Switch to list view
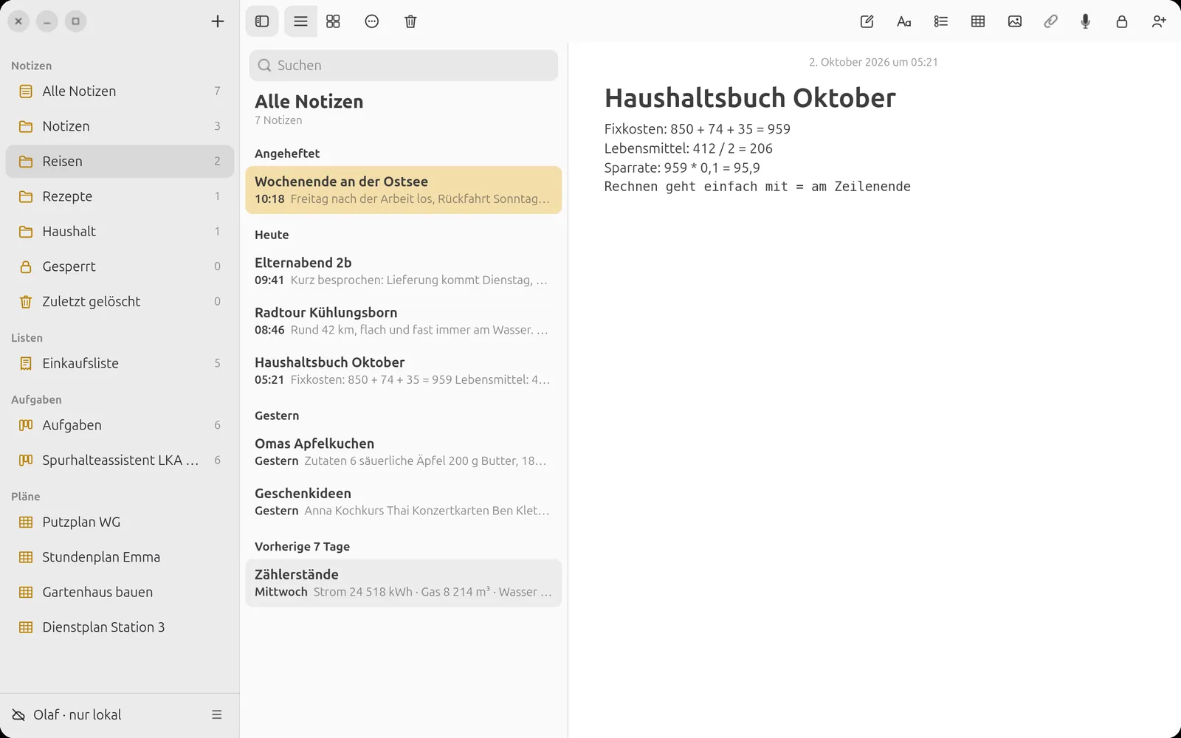1181x738 pixels. coord(300,21)
